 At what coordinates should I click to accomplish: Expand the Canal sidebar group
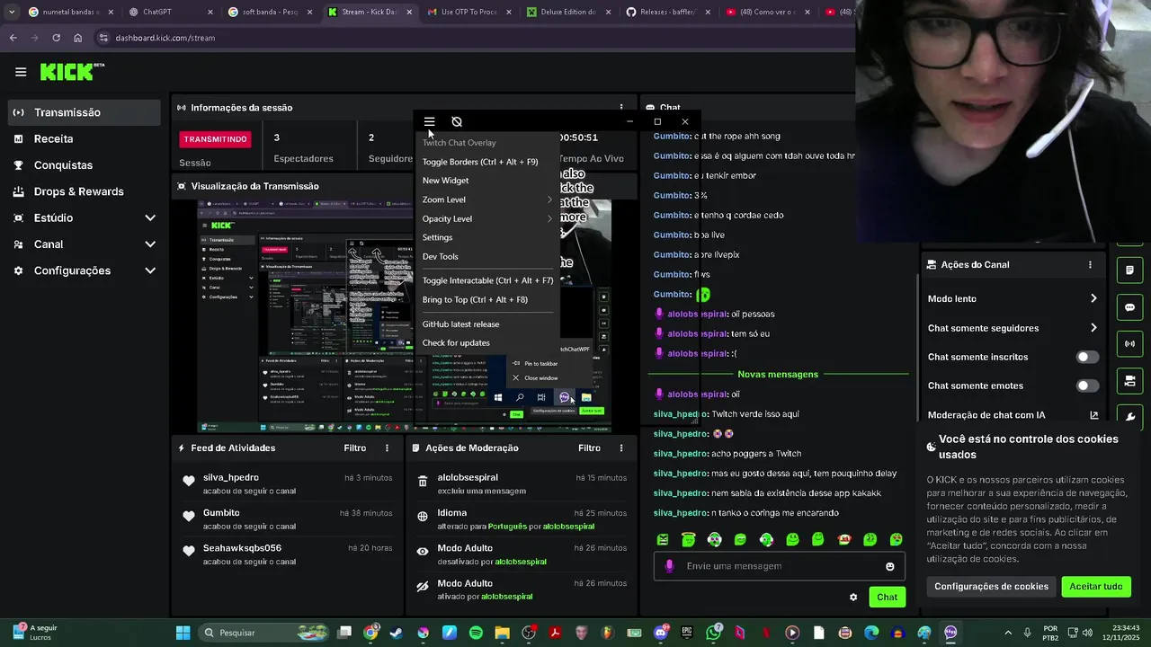pos(85,244)
